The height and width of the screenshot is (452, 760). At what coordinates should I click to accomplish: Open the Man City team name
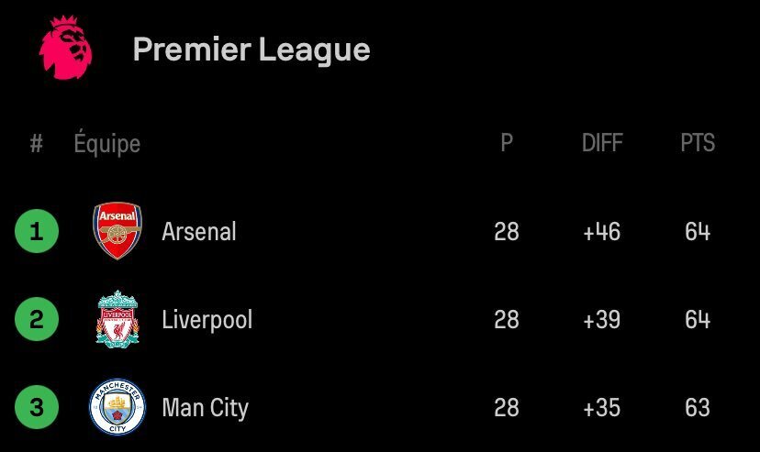(x=205, y=408)
